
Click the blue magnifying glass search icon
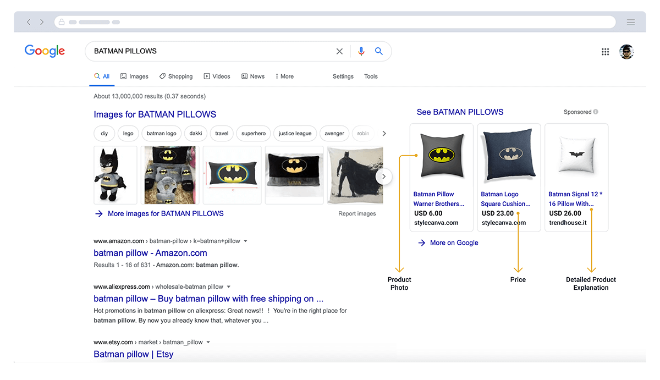click(379, 51)
